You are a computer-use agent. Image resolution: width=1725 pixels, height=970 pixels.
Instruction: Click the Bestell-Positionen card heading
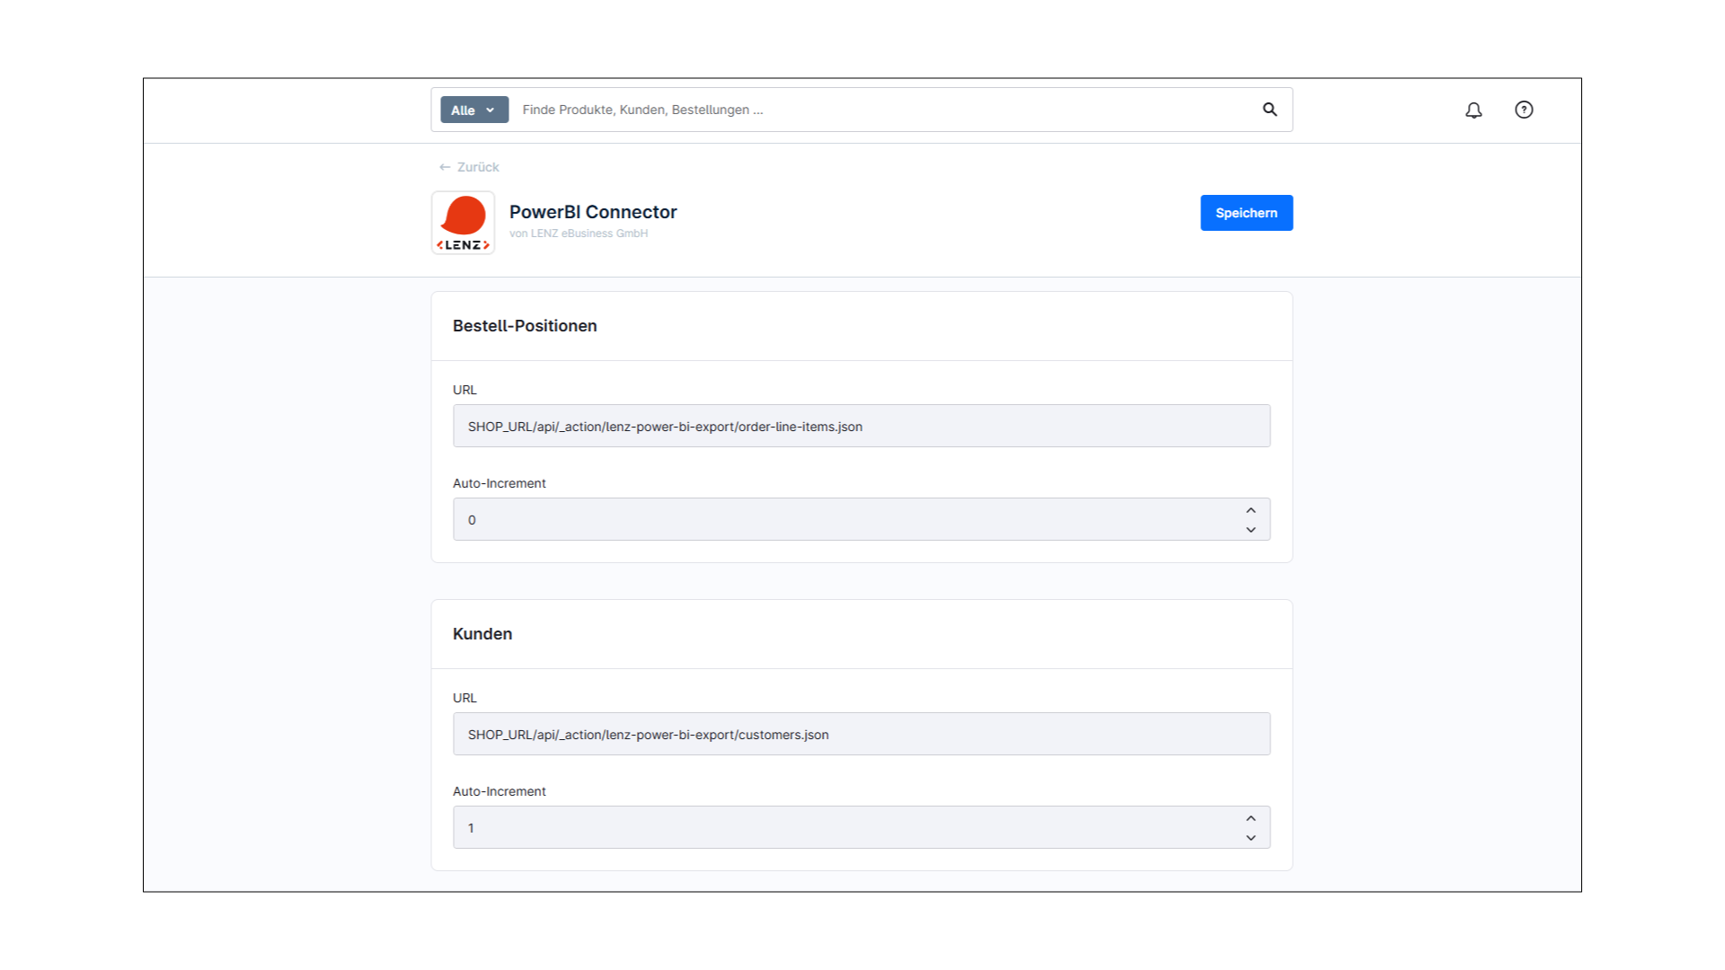pyautogui.click(x=525, y=326)
